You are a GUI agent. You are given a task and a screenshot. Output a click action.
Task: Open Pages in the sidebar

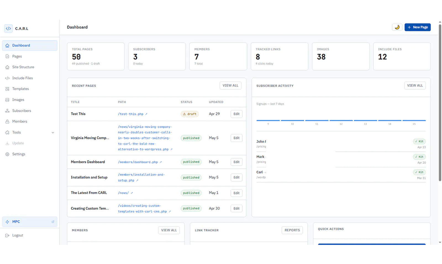pos(30,56)
